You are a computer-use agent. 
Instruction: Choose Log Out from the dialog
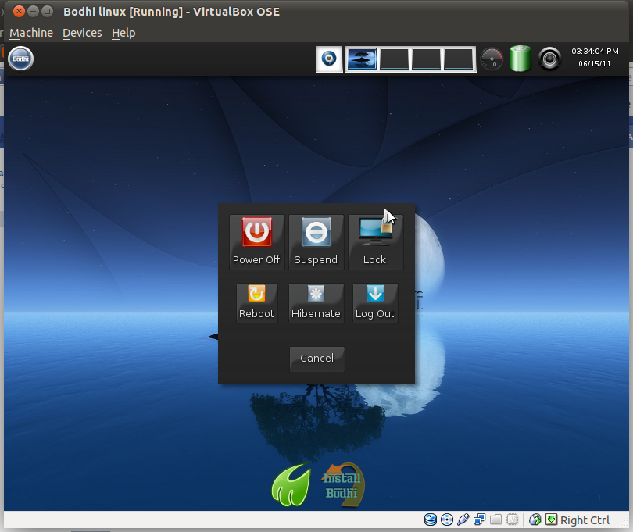pyautogui.click(x=374, y=303)
